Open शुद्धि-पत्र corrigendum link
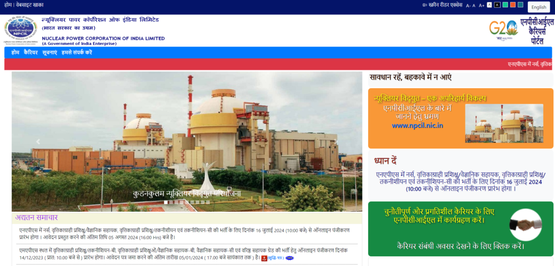 click(275, 258)
